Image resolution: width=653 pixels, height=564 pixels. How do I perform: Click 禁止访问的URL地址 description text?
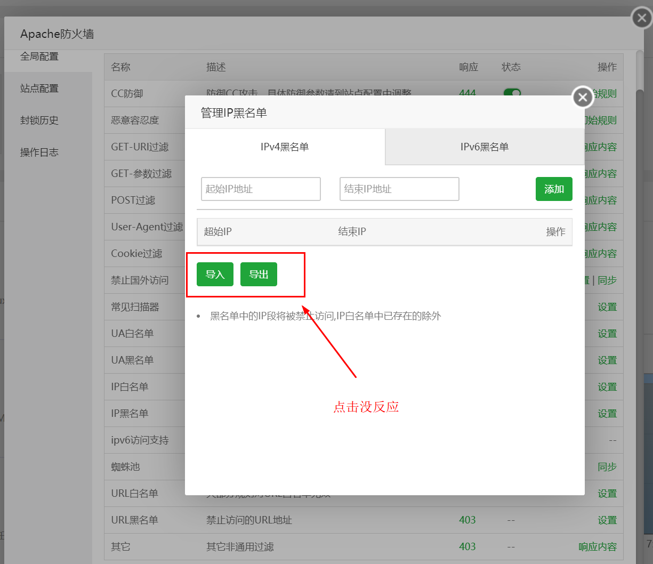click(x=249, y=520)
